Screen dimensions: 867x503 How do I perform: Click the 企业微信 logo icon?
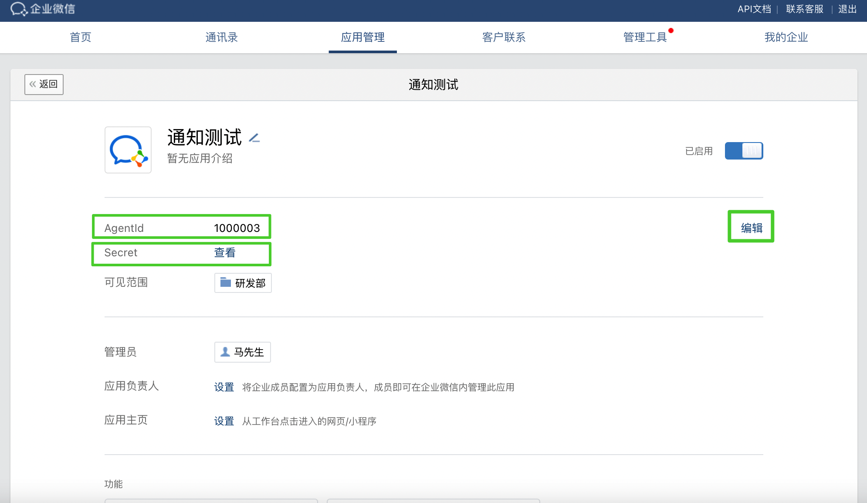pos(19,9)
